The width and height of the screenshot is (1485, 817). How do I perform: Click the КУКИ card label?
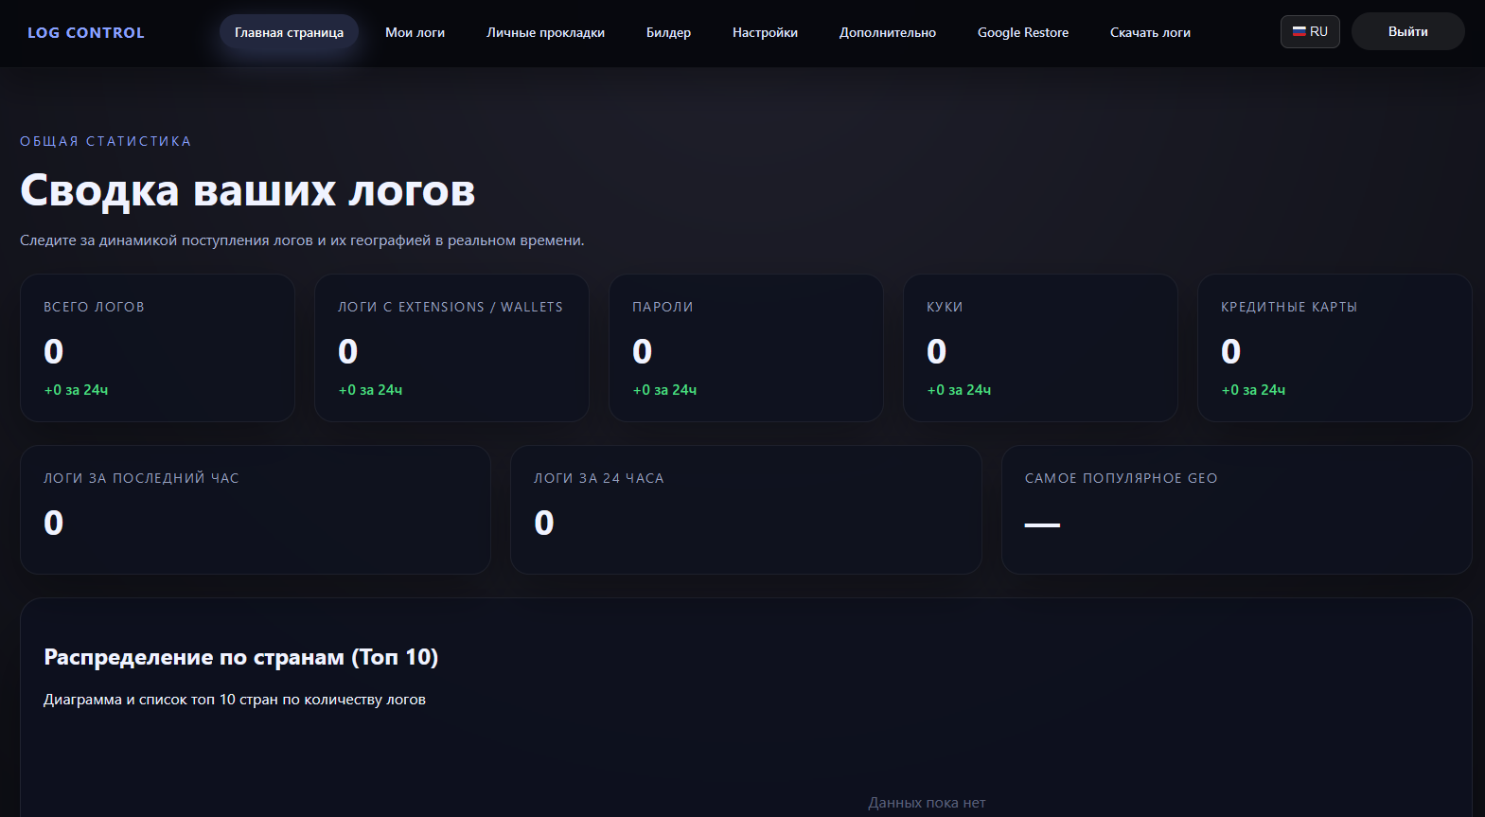click(x=945, y=307)
